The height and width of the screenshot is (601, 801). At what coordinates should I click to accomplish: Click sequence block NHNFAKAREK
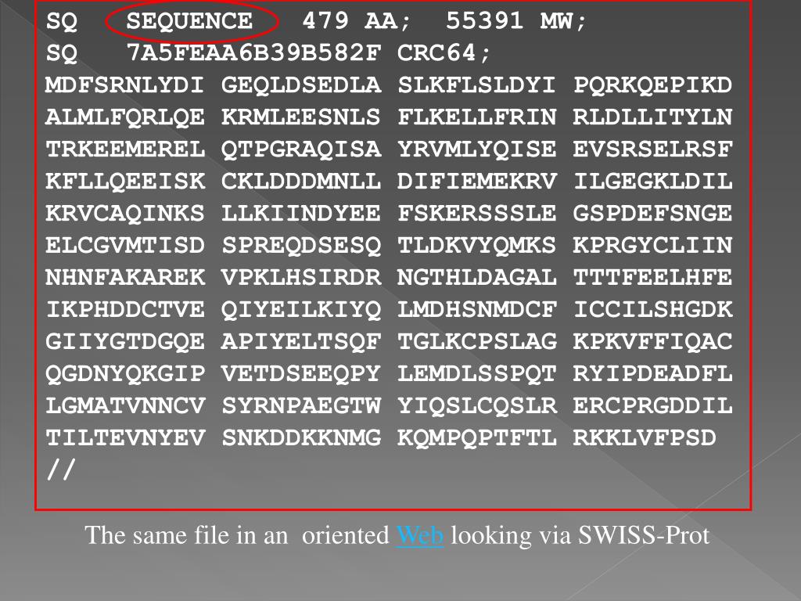click(x=124, y=278)
